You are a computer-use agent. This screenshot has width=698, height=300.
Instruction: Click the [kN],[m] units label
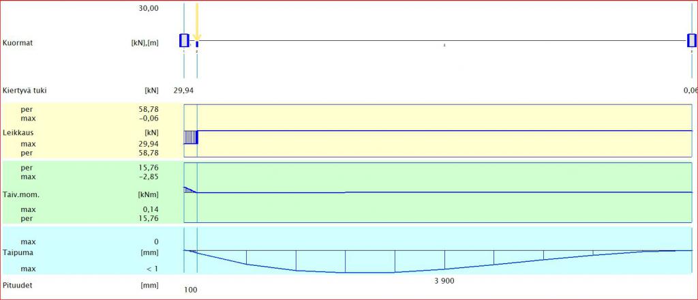pos(145,43)
